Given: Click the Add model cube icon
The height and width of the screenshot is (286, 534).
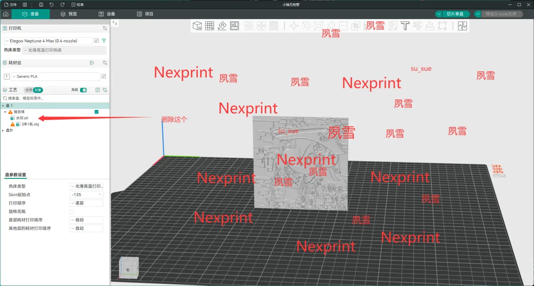Looking at the screenshot, I should [x=198, y=26].
